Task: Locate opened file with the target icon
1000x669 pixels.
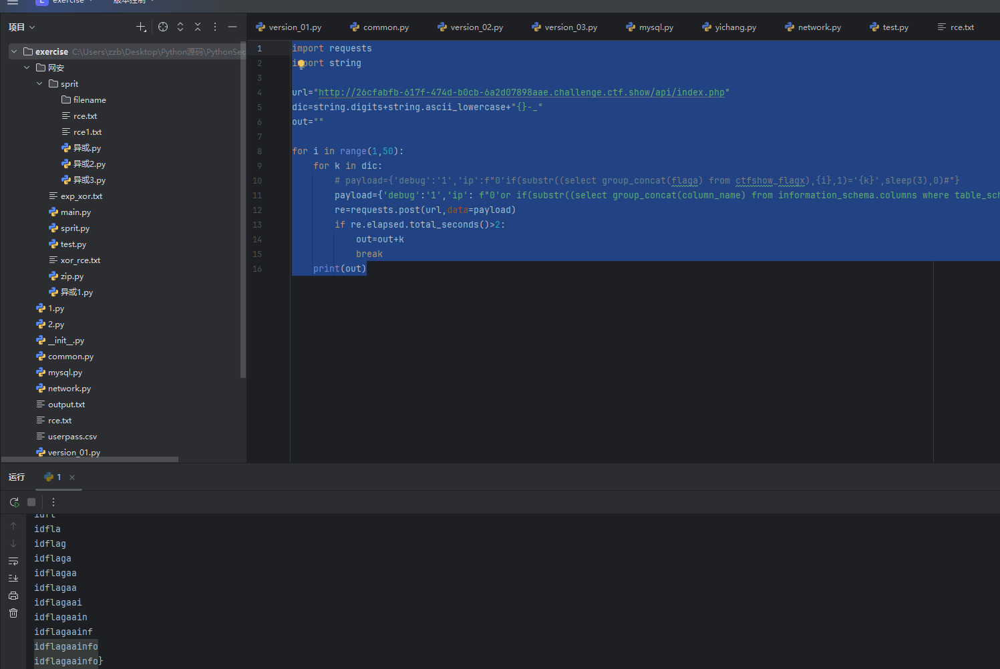Action: click(x=163, y=27)
